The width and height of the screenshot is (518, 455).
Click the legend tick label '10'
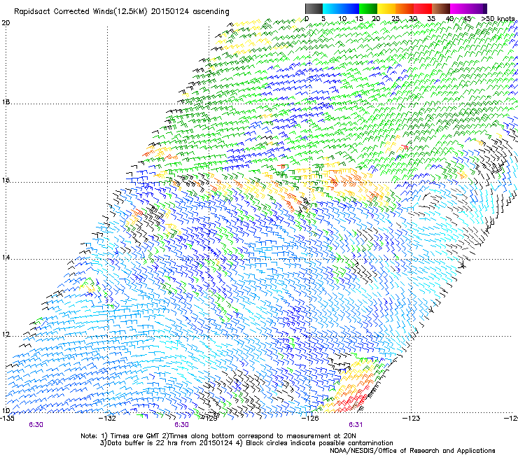(342, 19)
